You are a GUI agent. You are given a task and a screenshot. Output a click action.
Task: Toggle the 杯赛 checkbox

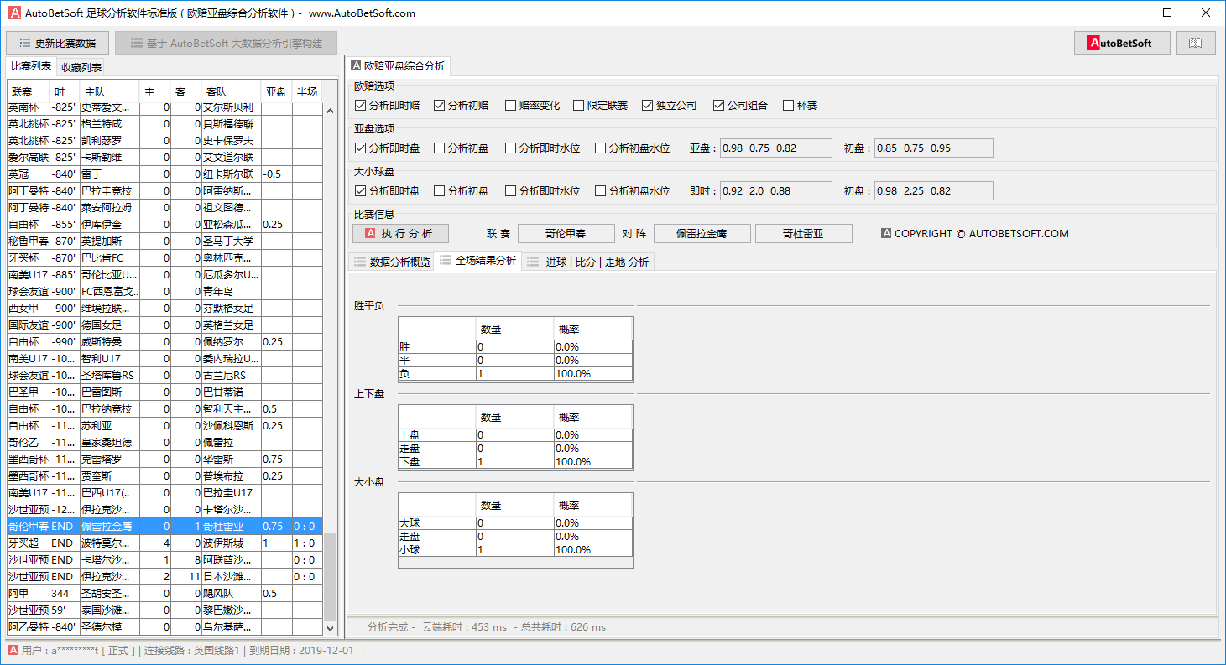tap(788, 106)
